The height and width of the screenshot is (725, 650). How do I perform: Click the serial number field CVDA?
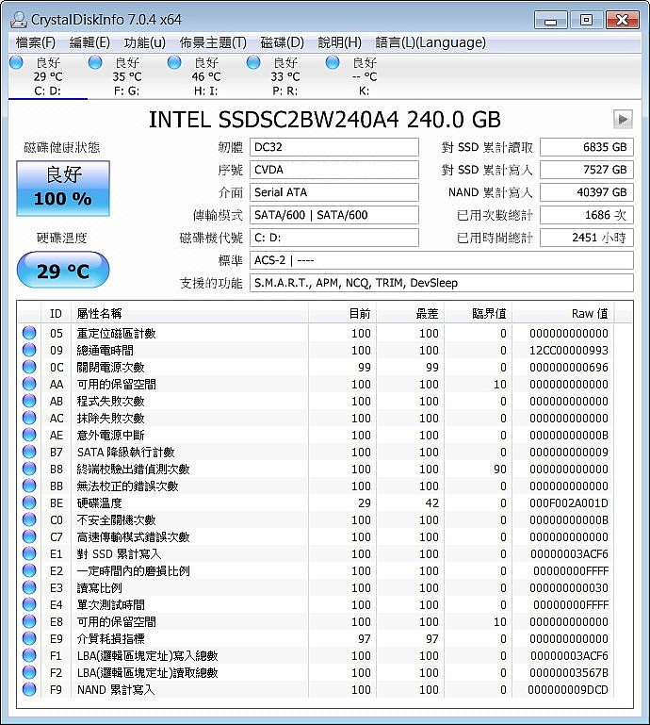(x=334, y=170)
